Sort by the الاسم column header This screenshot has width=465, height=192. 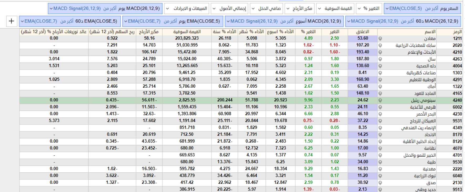(407, 32)
